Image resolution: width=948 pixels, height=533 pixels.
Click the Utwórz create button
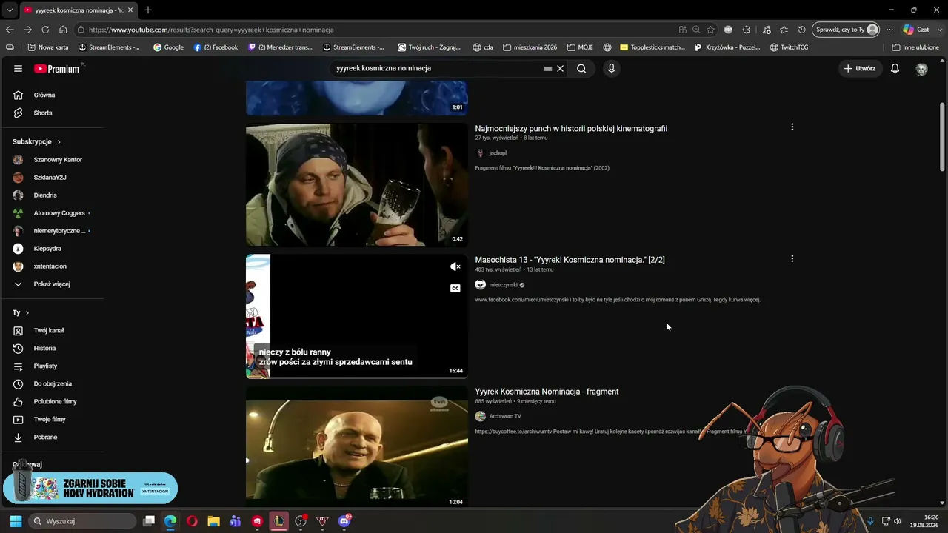point(859,68)
